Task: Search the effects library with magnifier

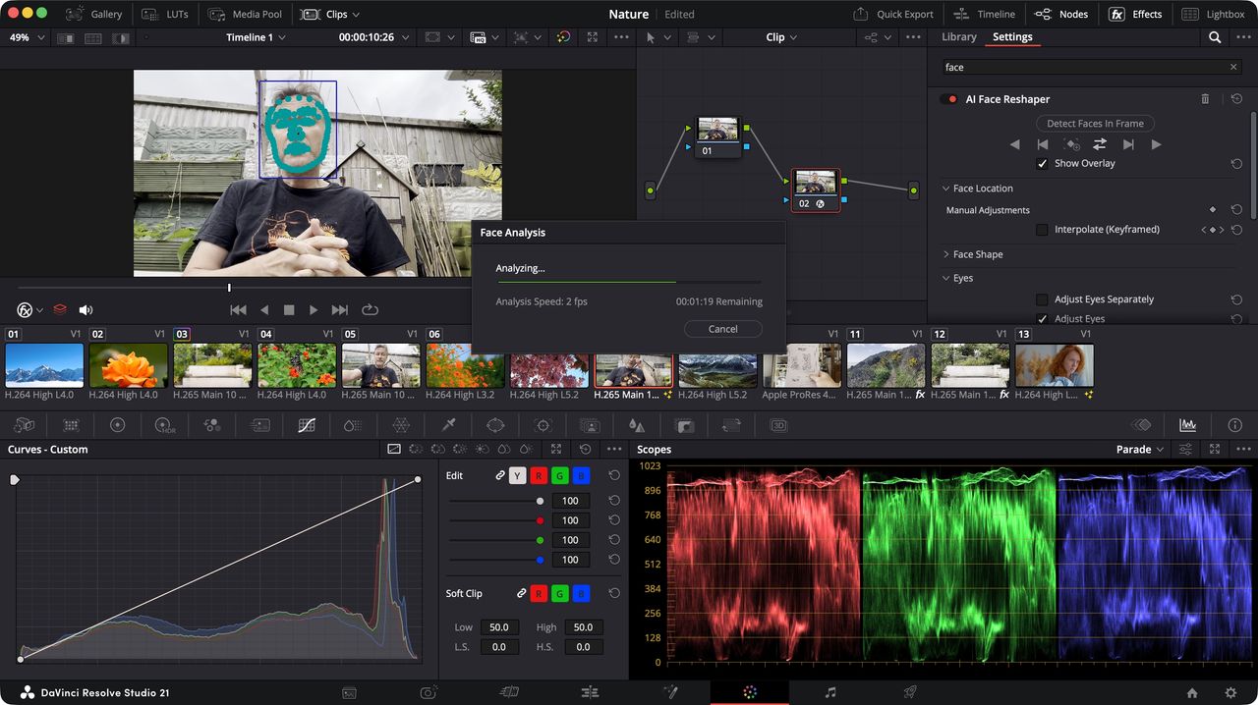Action: 1215,37
